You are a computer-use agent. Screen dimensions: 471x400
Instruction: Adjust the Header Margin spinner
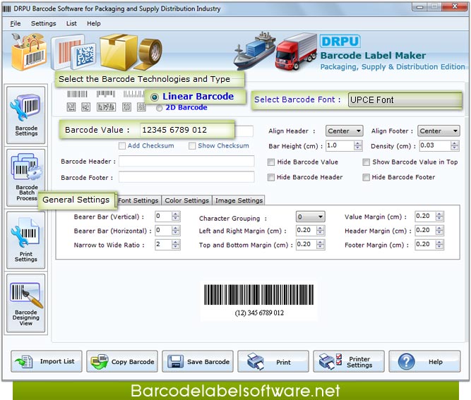pyautogui.click(x=439, y=230)
